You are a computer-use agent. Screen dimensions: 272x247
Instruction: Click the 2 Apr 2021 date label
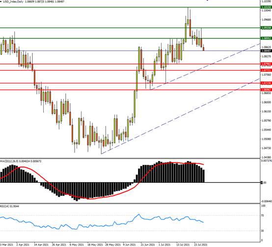pyautogui.click(x=23, y=245)
